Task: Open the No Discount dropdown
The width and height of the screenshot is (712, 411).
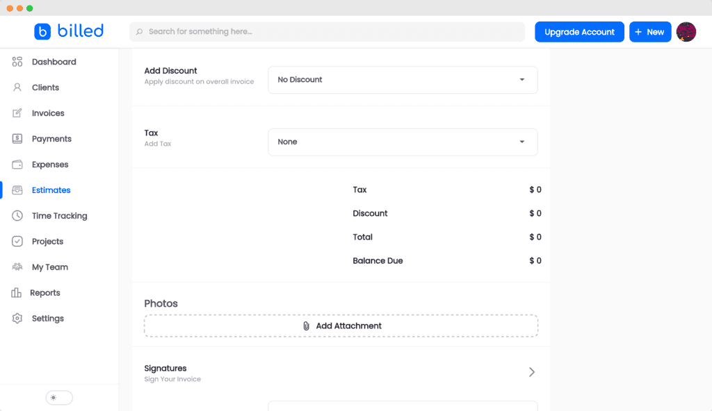Action: [402, 80]
